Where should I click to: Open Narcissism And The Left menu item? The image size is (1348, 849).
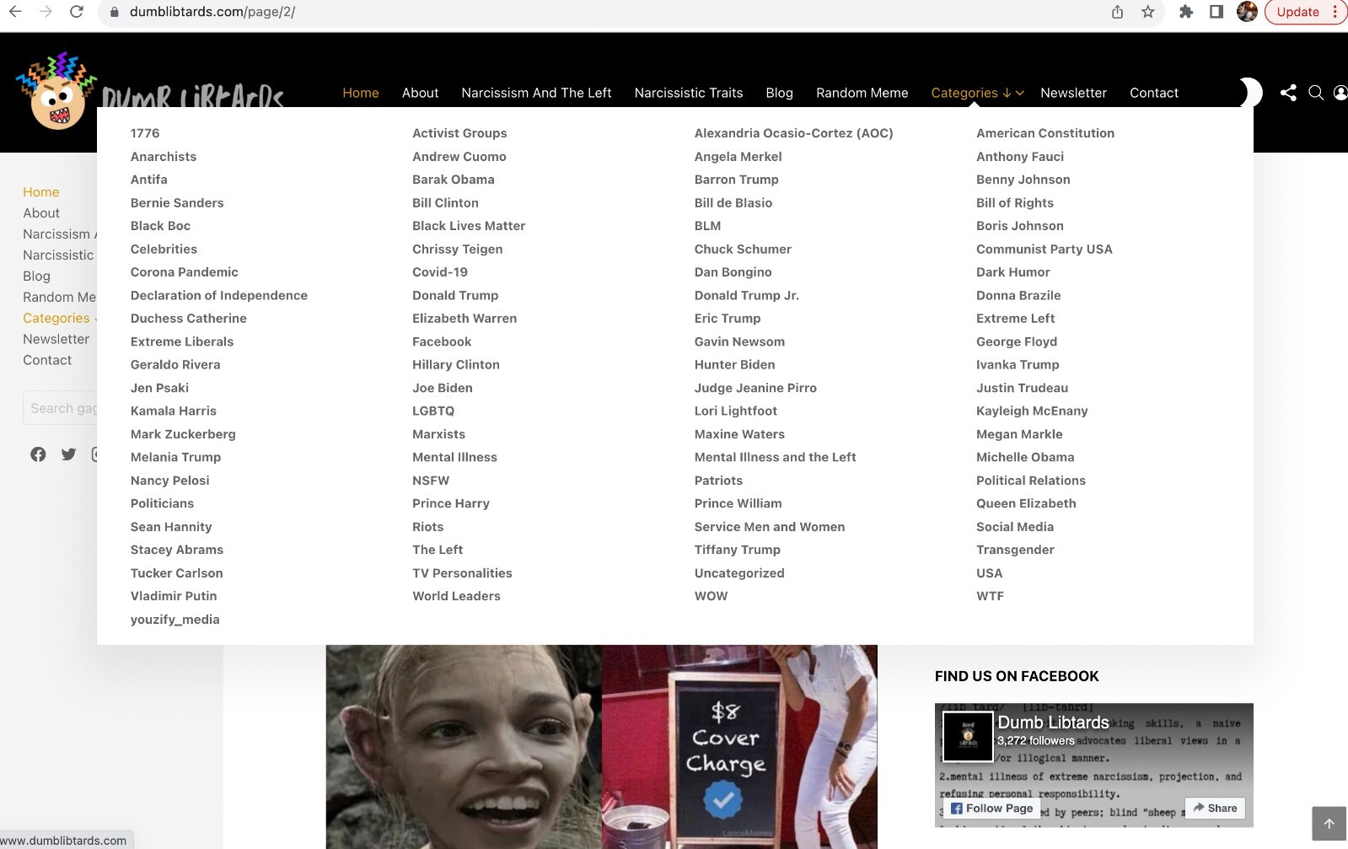point(536,93)
